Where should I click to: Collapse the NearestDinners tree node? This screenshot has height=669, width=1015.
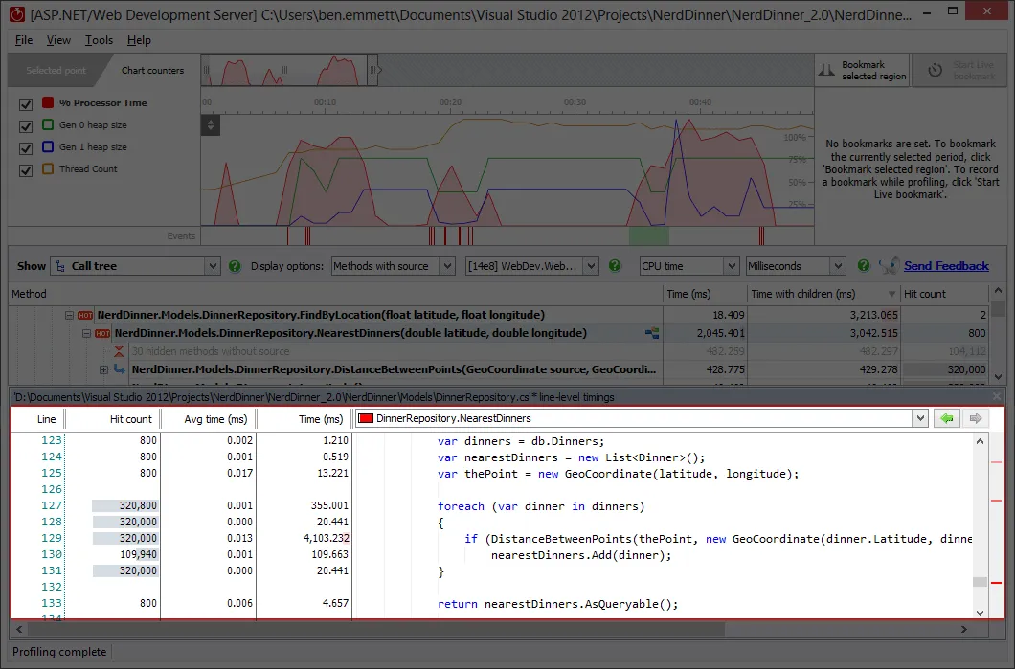pyautogui.click(x=86, y=333)
